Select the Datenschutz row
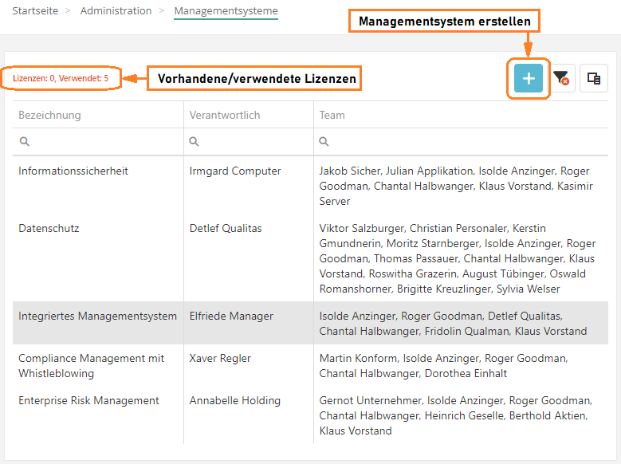621x464 pixels. [49, 228]
